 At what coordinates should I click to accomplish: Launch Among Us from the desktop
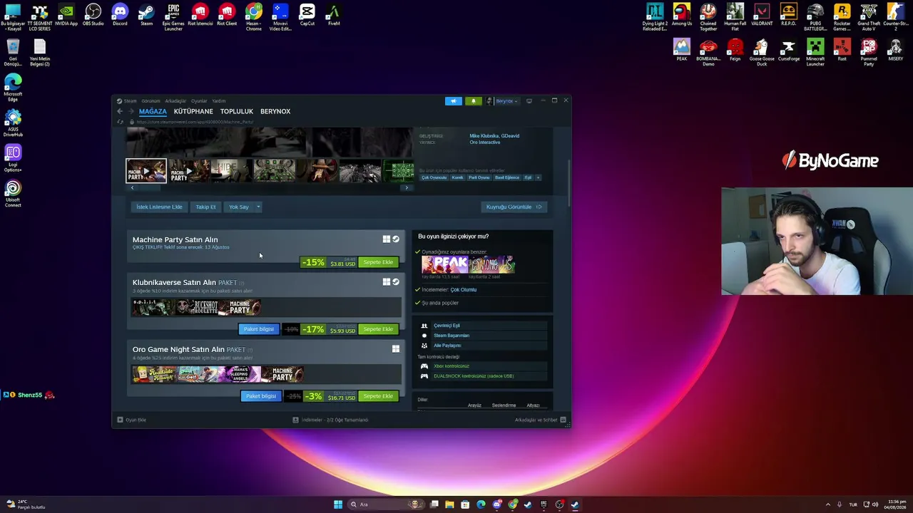click(x=682, y=14)
